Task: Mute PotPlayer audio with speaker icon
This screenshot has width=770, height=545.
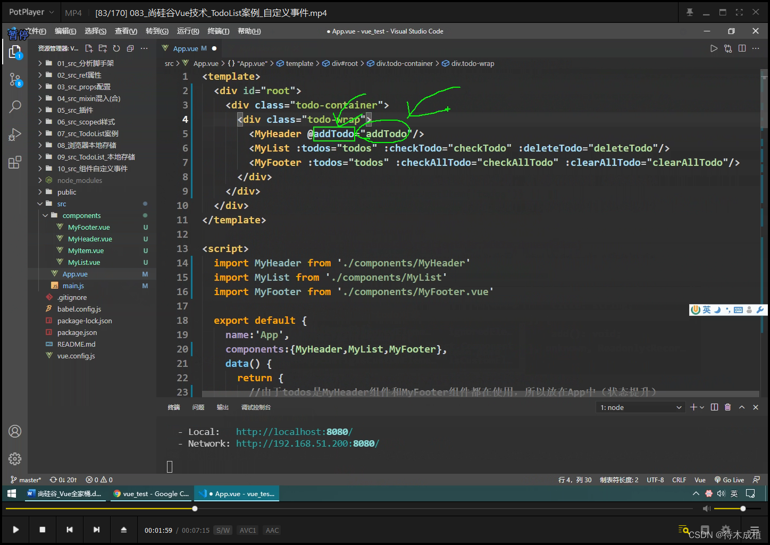Action: pos(706,509)
